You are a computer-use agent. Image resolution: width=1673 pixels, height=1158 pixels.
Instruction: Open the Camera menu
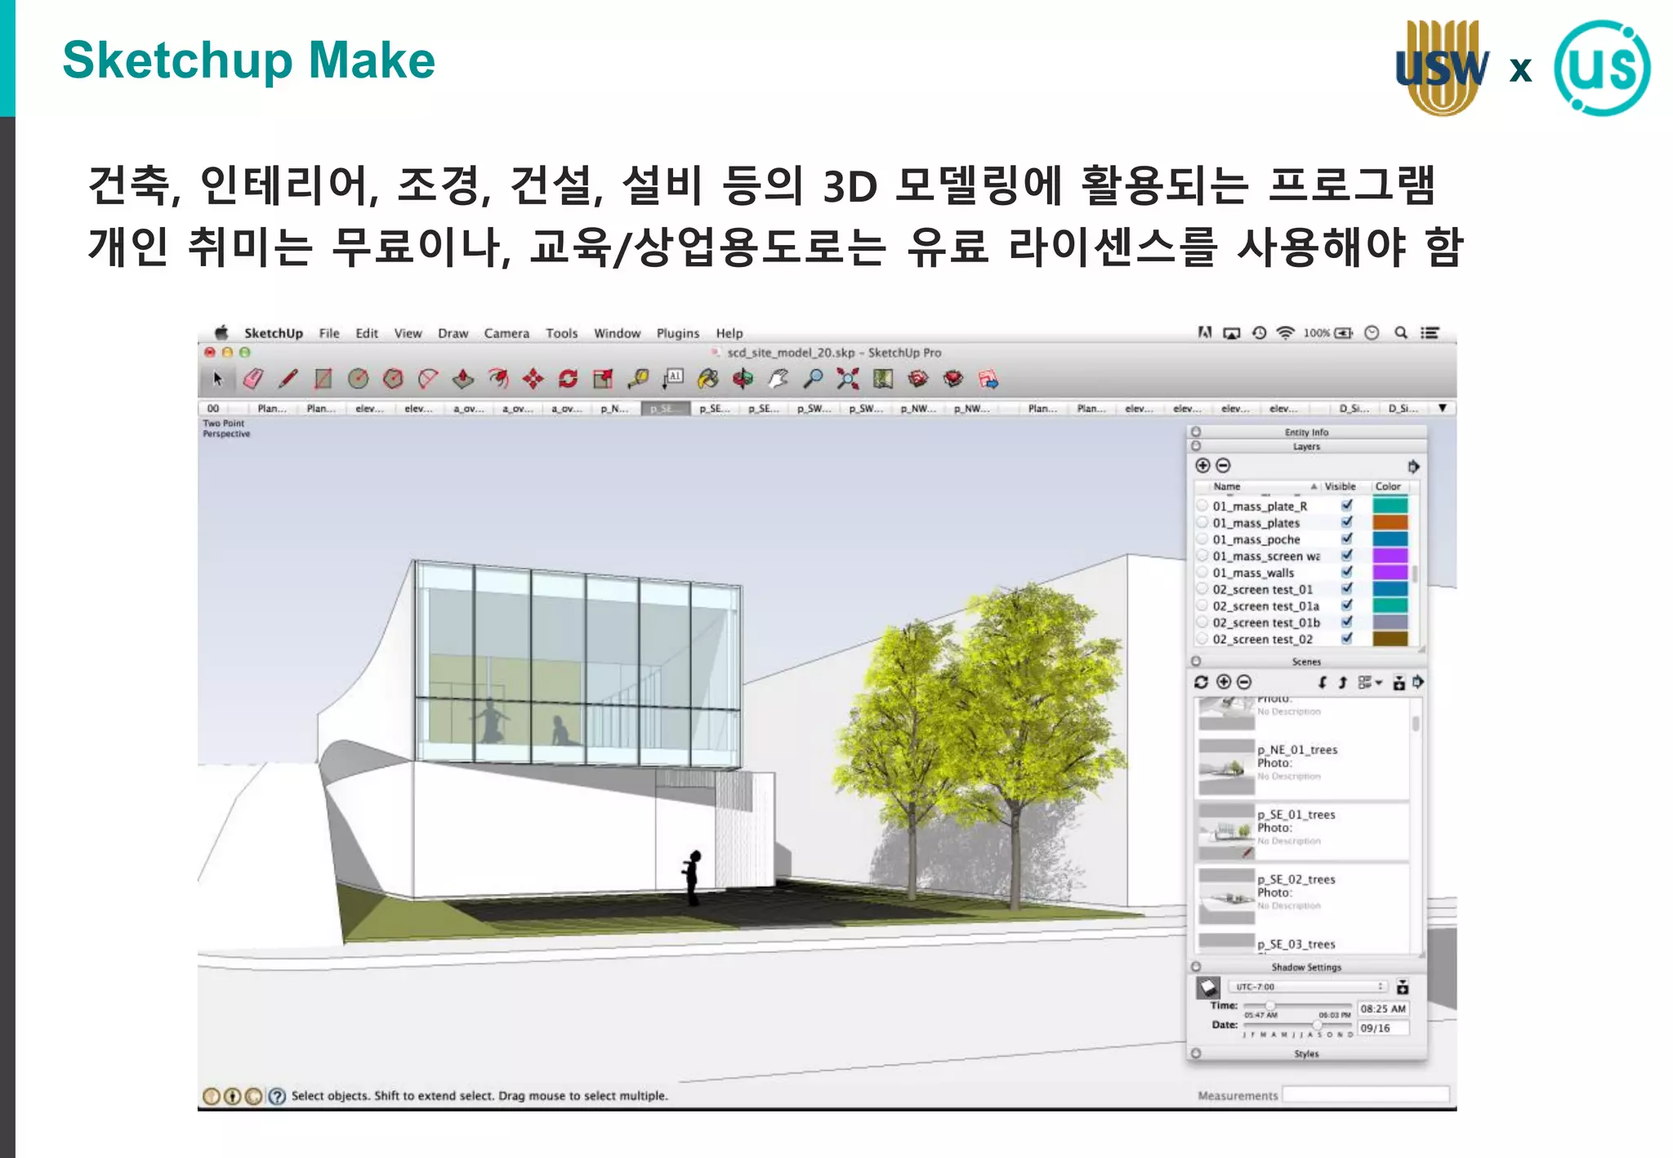tap(506, 333)
